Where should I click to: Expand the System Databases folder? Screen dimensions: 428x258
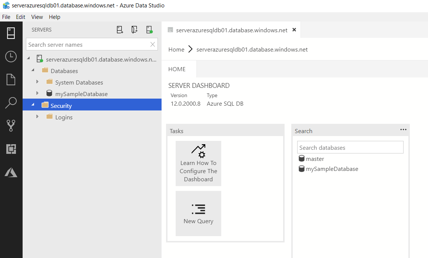point(37,82)
